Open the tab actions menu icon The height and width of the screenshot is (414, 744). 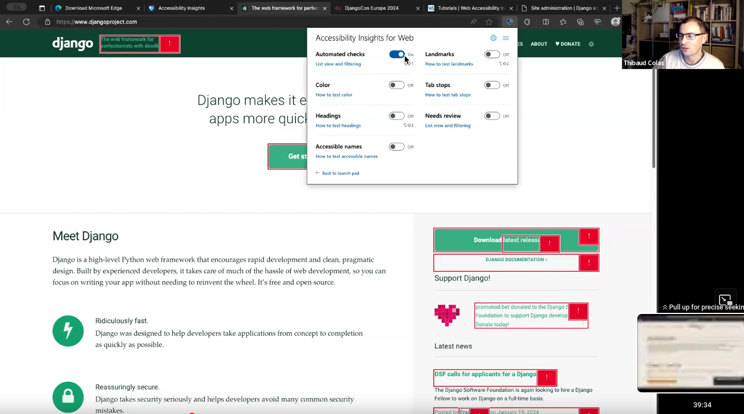[x=42, y=8]
